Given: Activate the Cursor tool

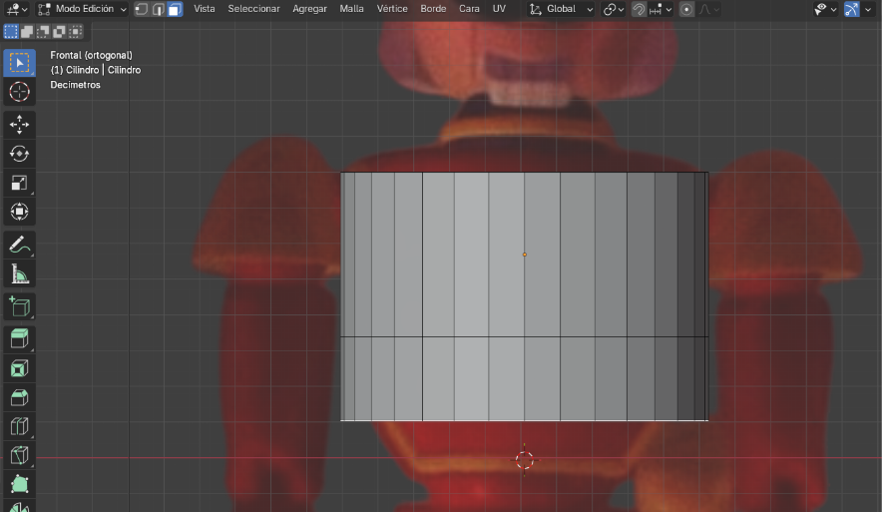Looking at the screenshot, I should (19, 91).
